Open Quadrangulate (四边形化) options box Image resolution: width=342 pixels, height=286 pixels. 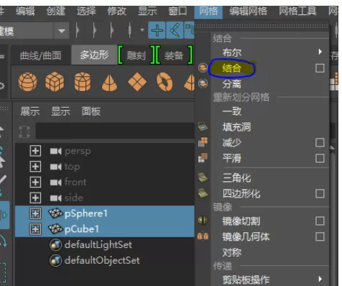pyautogui.click(x=320, y=193)
